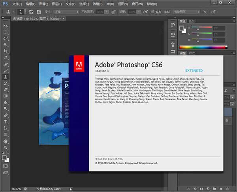Select the Zoom tool

(6, 147)
